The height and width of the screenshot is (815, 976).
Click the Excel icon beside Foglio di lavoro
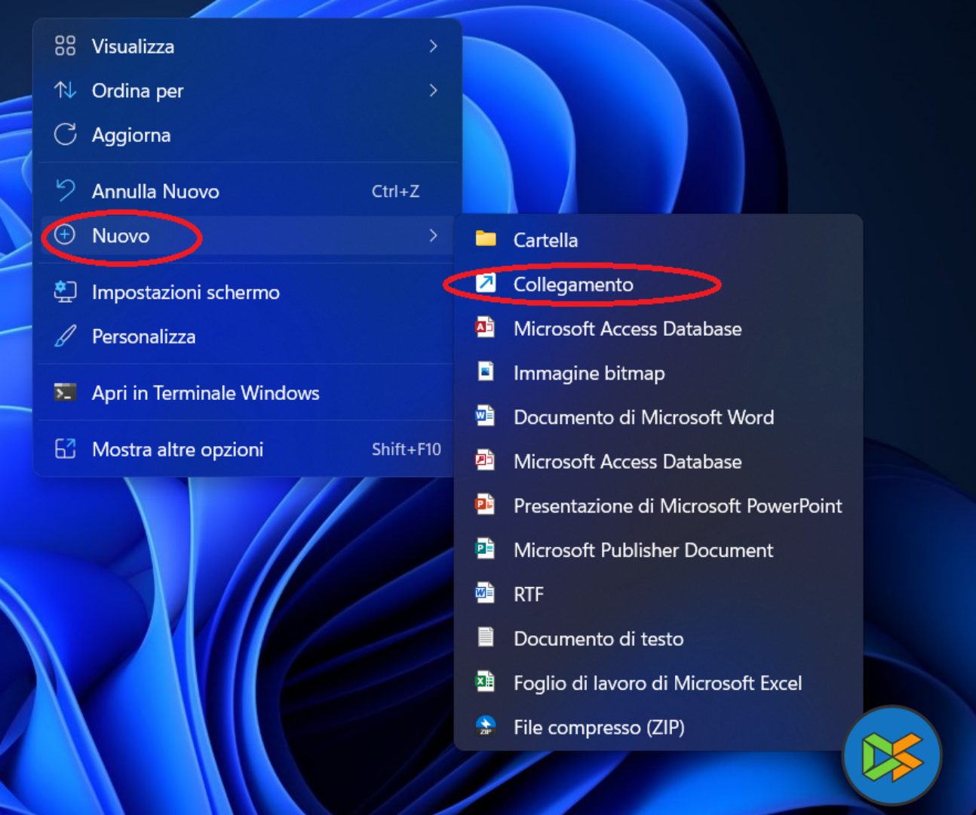coord(485,681)
